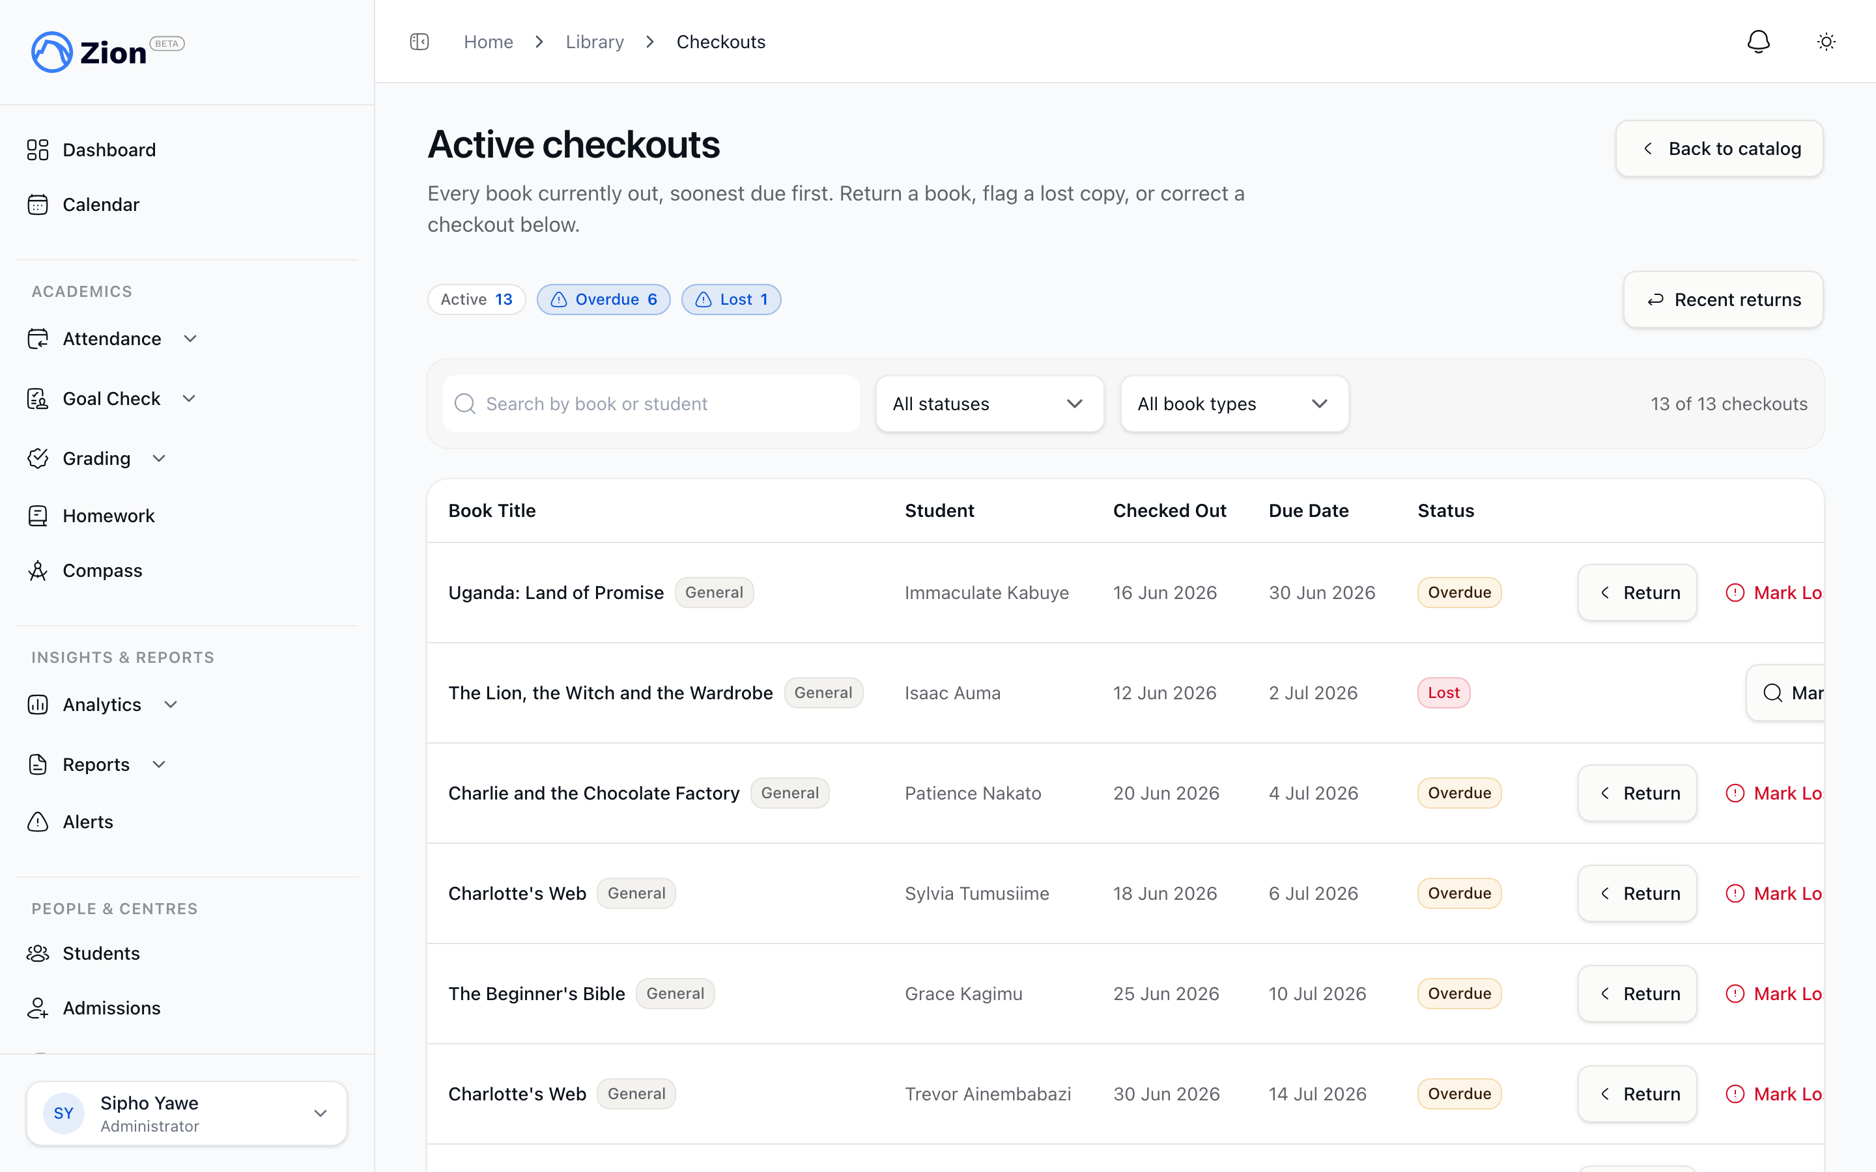Click the Zion logo icon
Viewport: 1876px width, 1172px height.
tap(52, 52)
